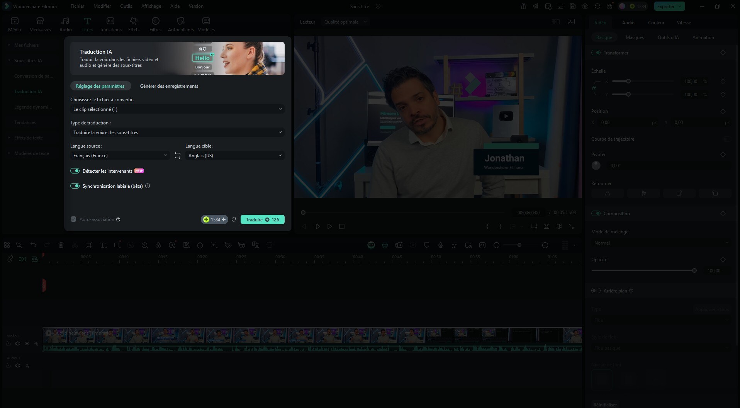Open preview volume control
The width and height of the screenshot is (740, 408).
click(559, 226)
